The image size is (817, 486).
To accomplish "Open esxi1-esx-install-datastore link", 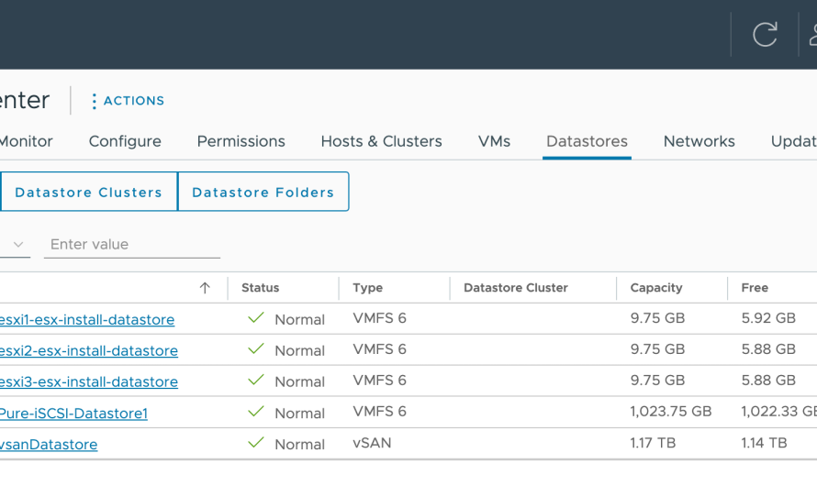I will click(87, 320).
